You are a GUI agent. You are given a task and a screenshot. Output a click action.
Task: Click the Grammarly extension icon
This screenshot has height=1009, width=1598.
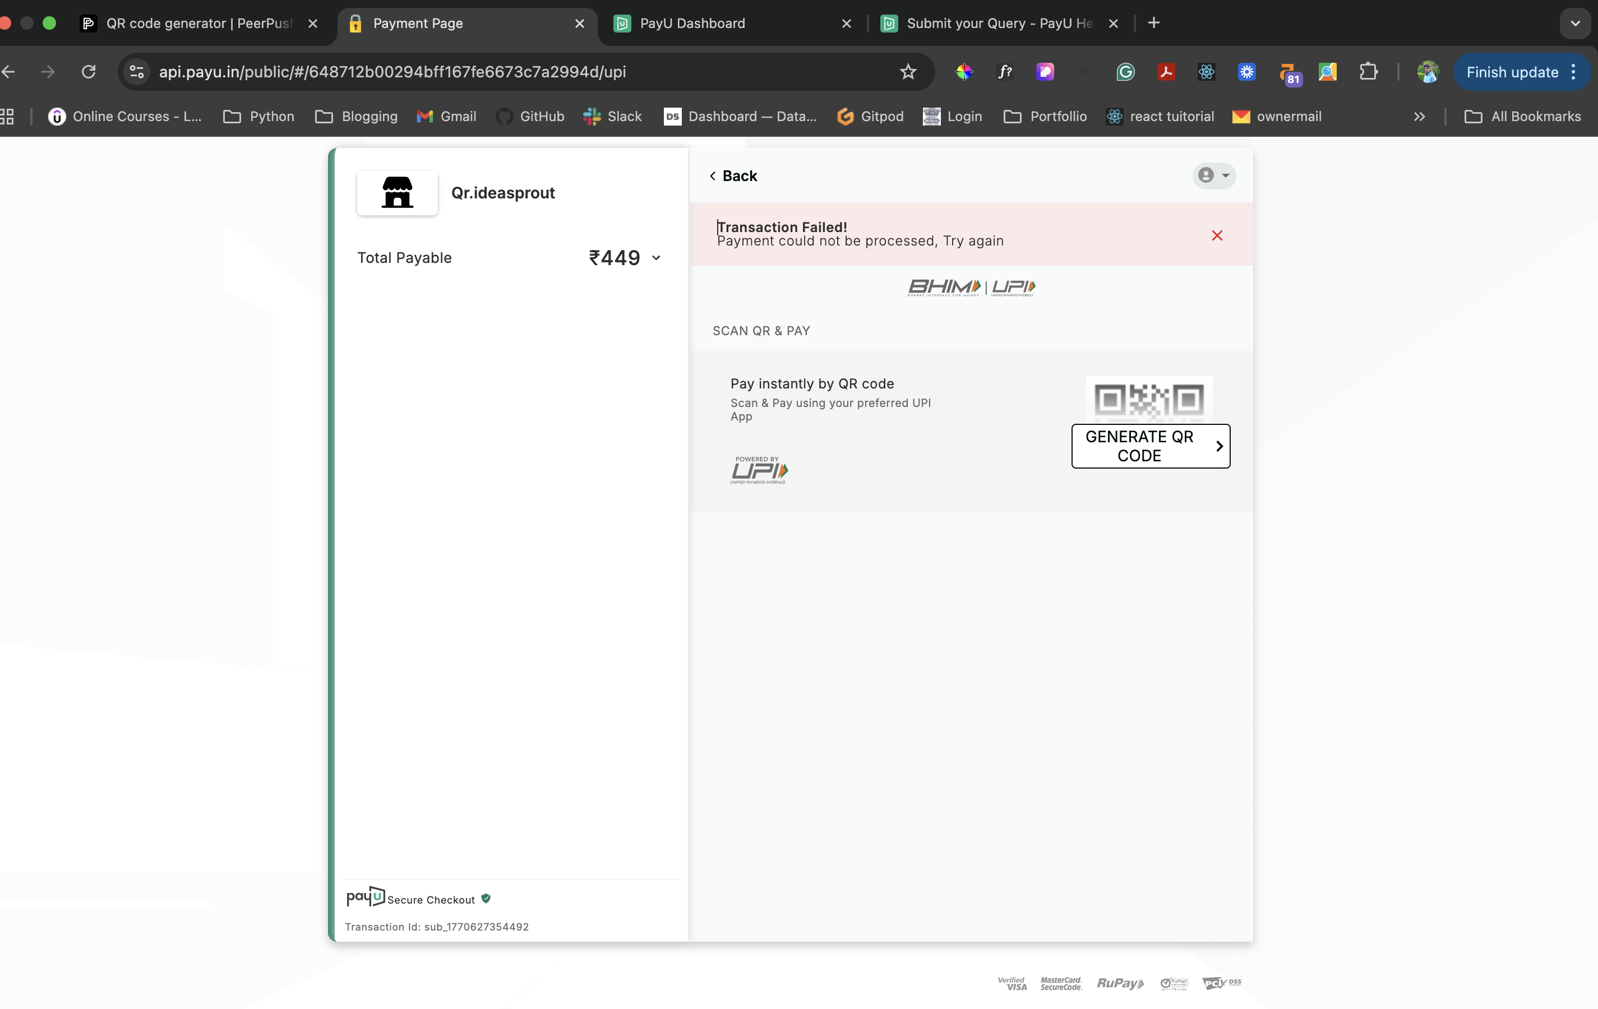(x=1125, y=72)
